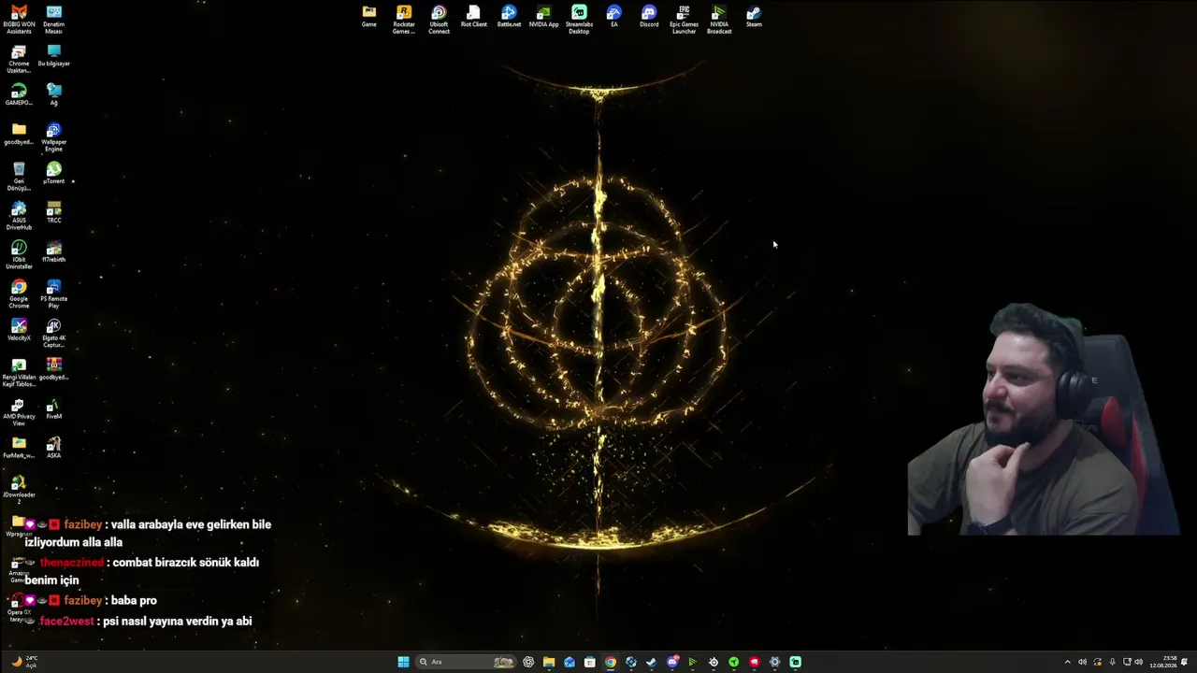Switch to Steam in the taskbar
Viewport: 1197px width, 673px height.
pyautogui.click(x=652, y=662)
